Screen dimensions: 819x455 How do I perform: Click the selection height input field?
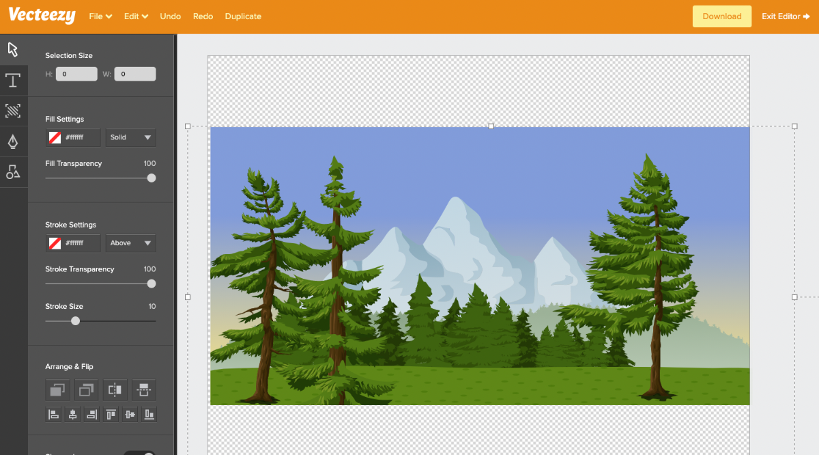click(x=76, y=74)
